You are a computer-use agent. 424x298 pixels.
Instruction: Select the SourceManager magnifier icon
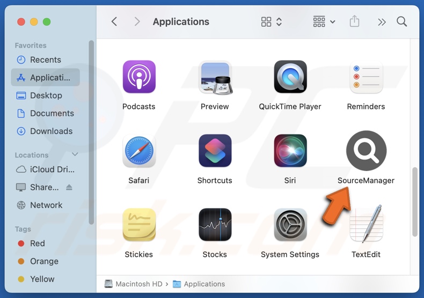click(x=367, y=151)
